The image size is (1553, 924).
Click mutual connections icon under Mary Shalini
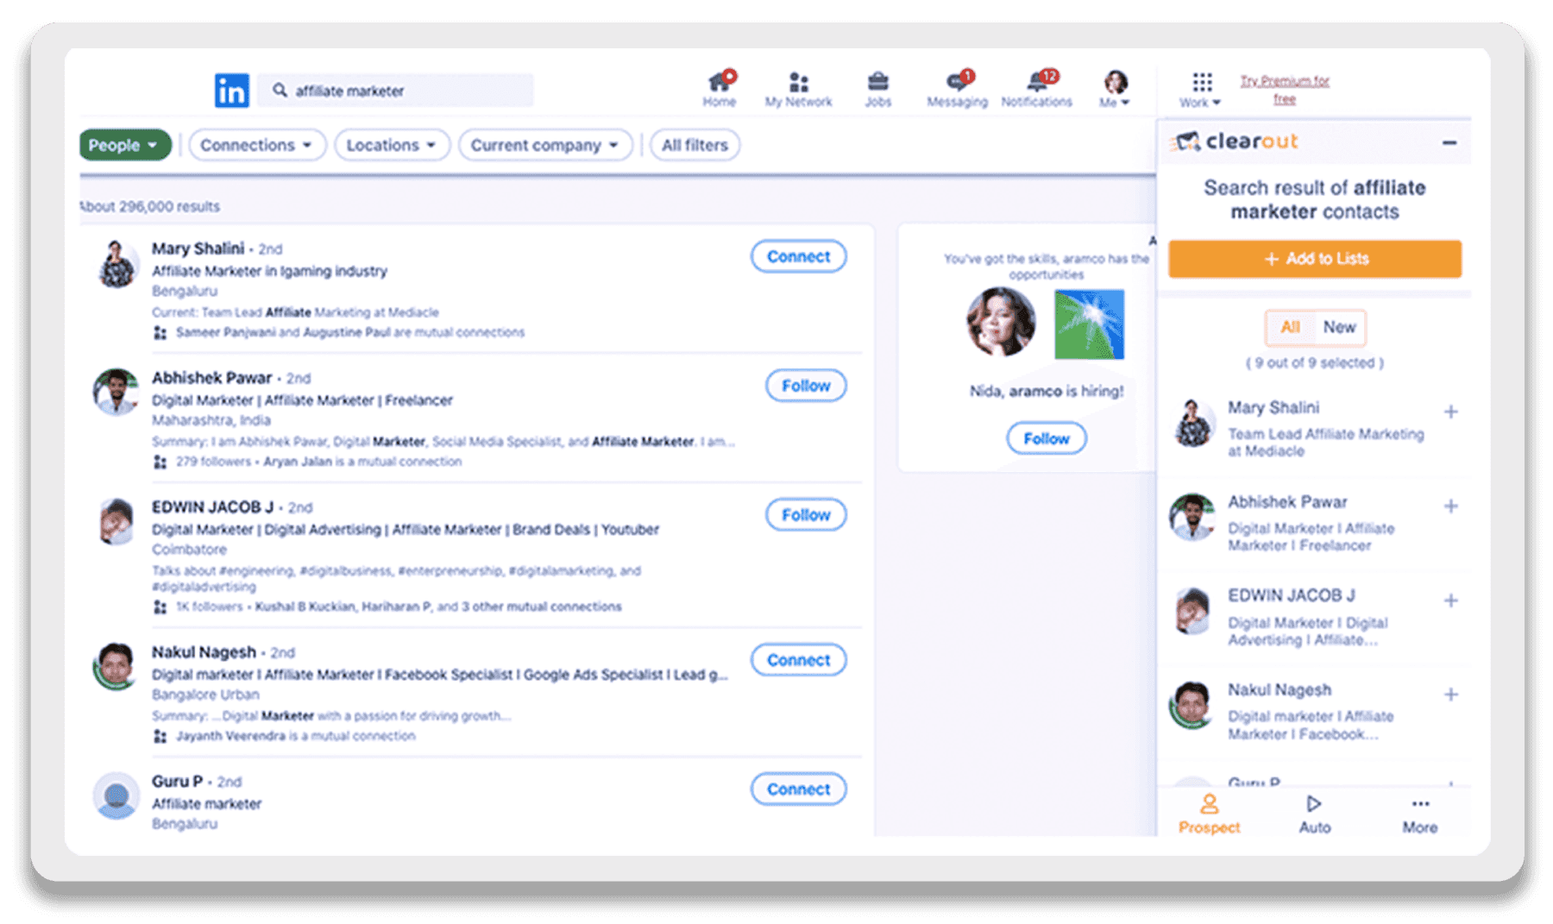(x=160, y=333)
